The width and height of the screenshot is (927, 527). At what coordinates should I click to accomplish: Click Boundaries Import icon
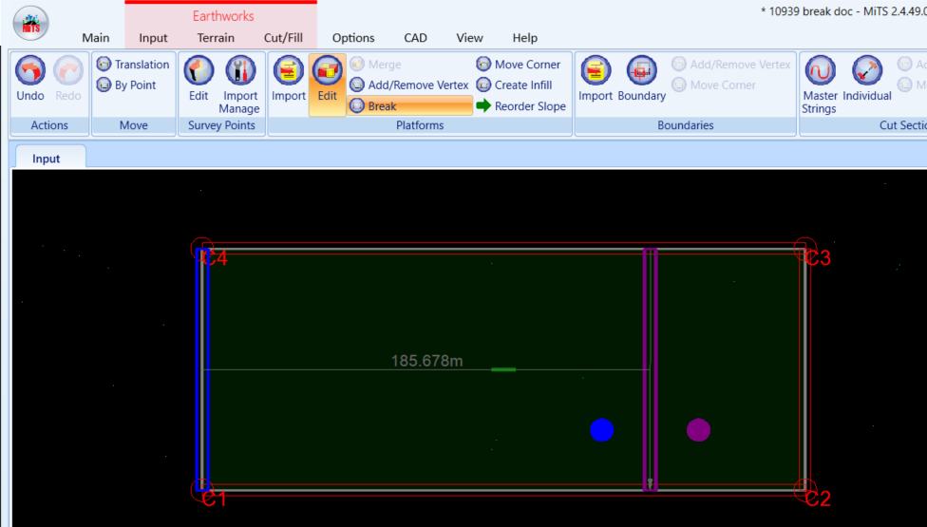tap(596, 79)
